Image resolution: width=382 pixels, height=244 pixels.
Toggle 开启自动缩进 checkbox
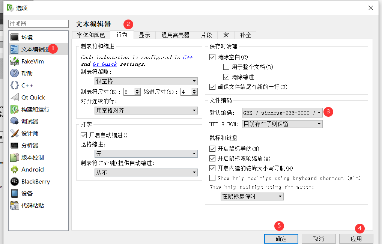84,135
